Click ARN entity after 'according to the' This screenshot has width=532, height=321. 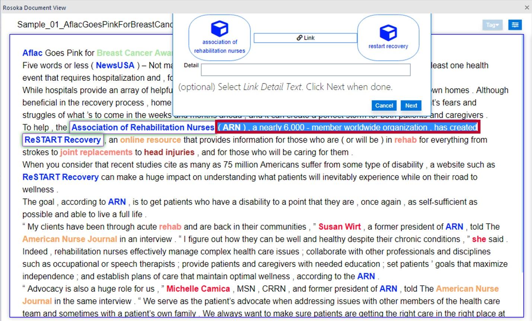click(366, 276)
